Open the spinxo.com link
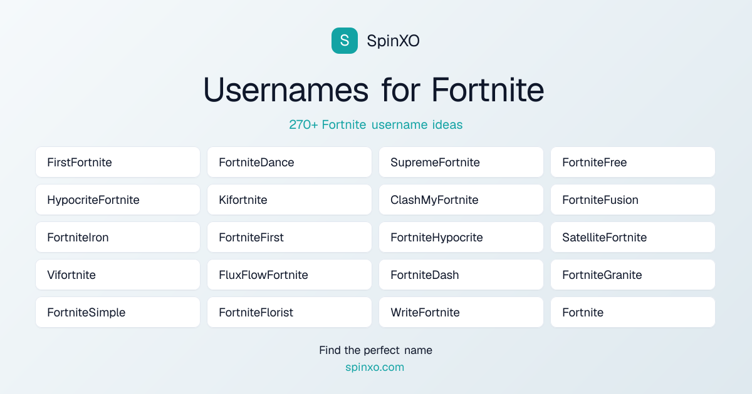The height and width of the screenshot is (394, 752). (x=375, y=367)
